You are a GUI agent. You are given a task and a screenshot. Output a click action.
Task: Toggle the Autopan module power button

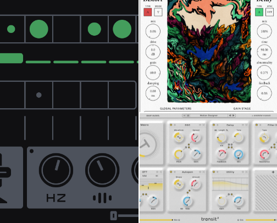[x=171, y=172]
